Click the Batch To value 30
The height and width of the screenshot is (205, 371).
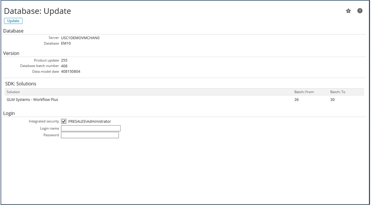(x=332, y=100)
